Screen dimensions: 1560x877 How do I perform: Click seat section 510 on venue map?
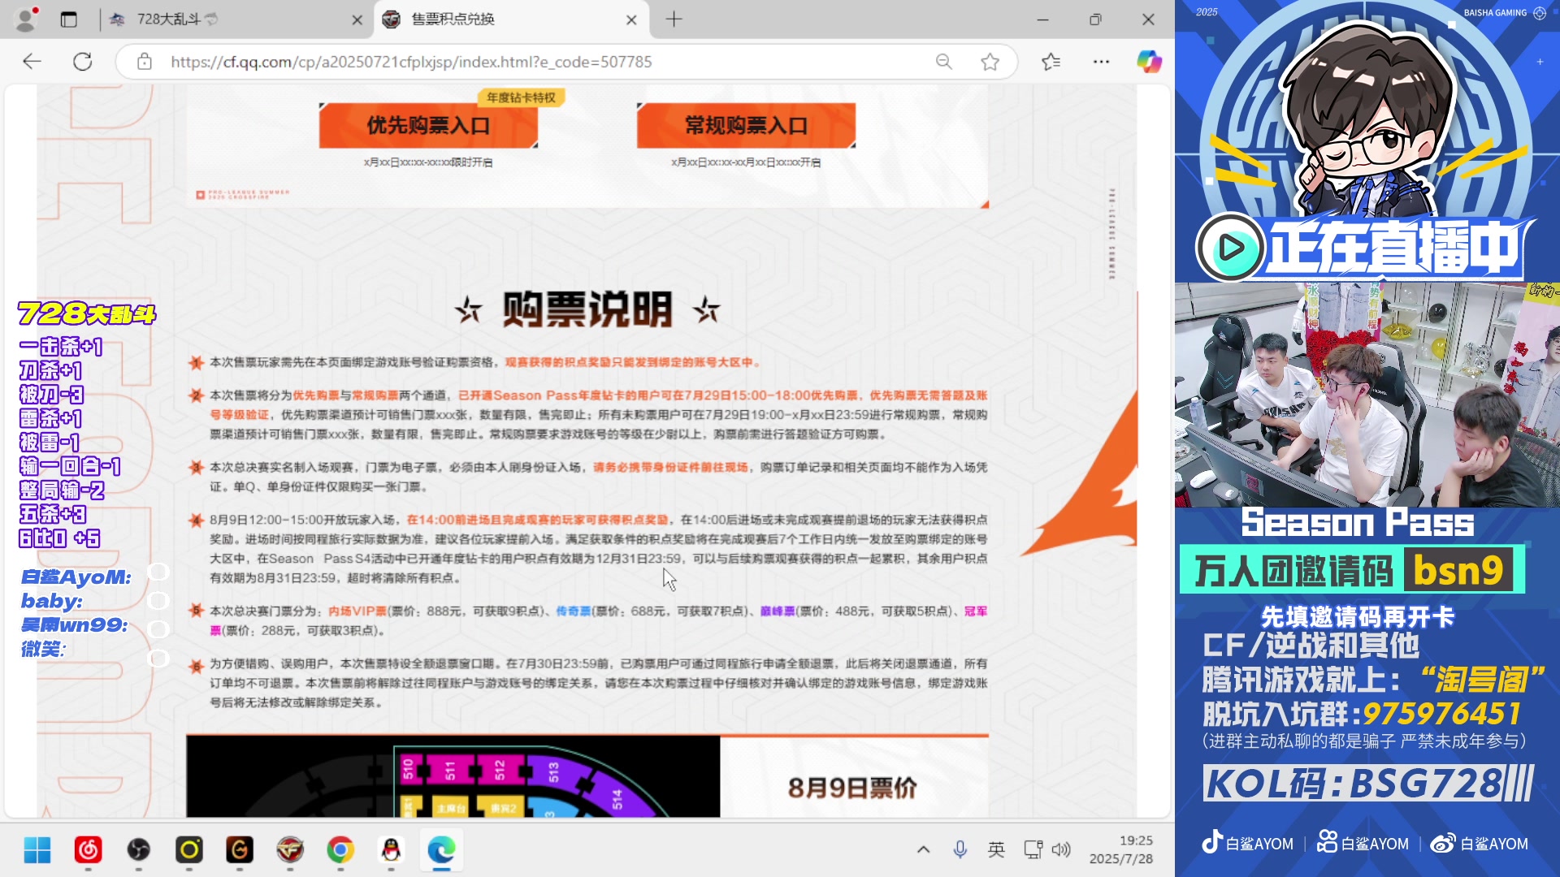[408, 768]
